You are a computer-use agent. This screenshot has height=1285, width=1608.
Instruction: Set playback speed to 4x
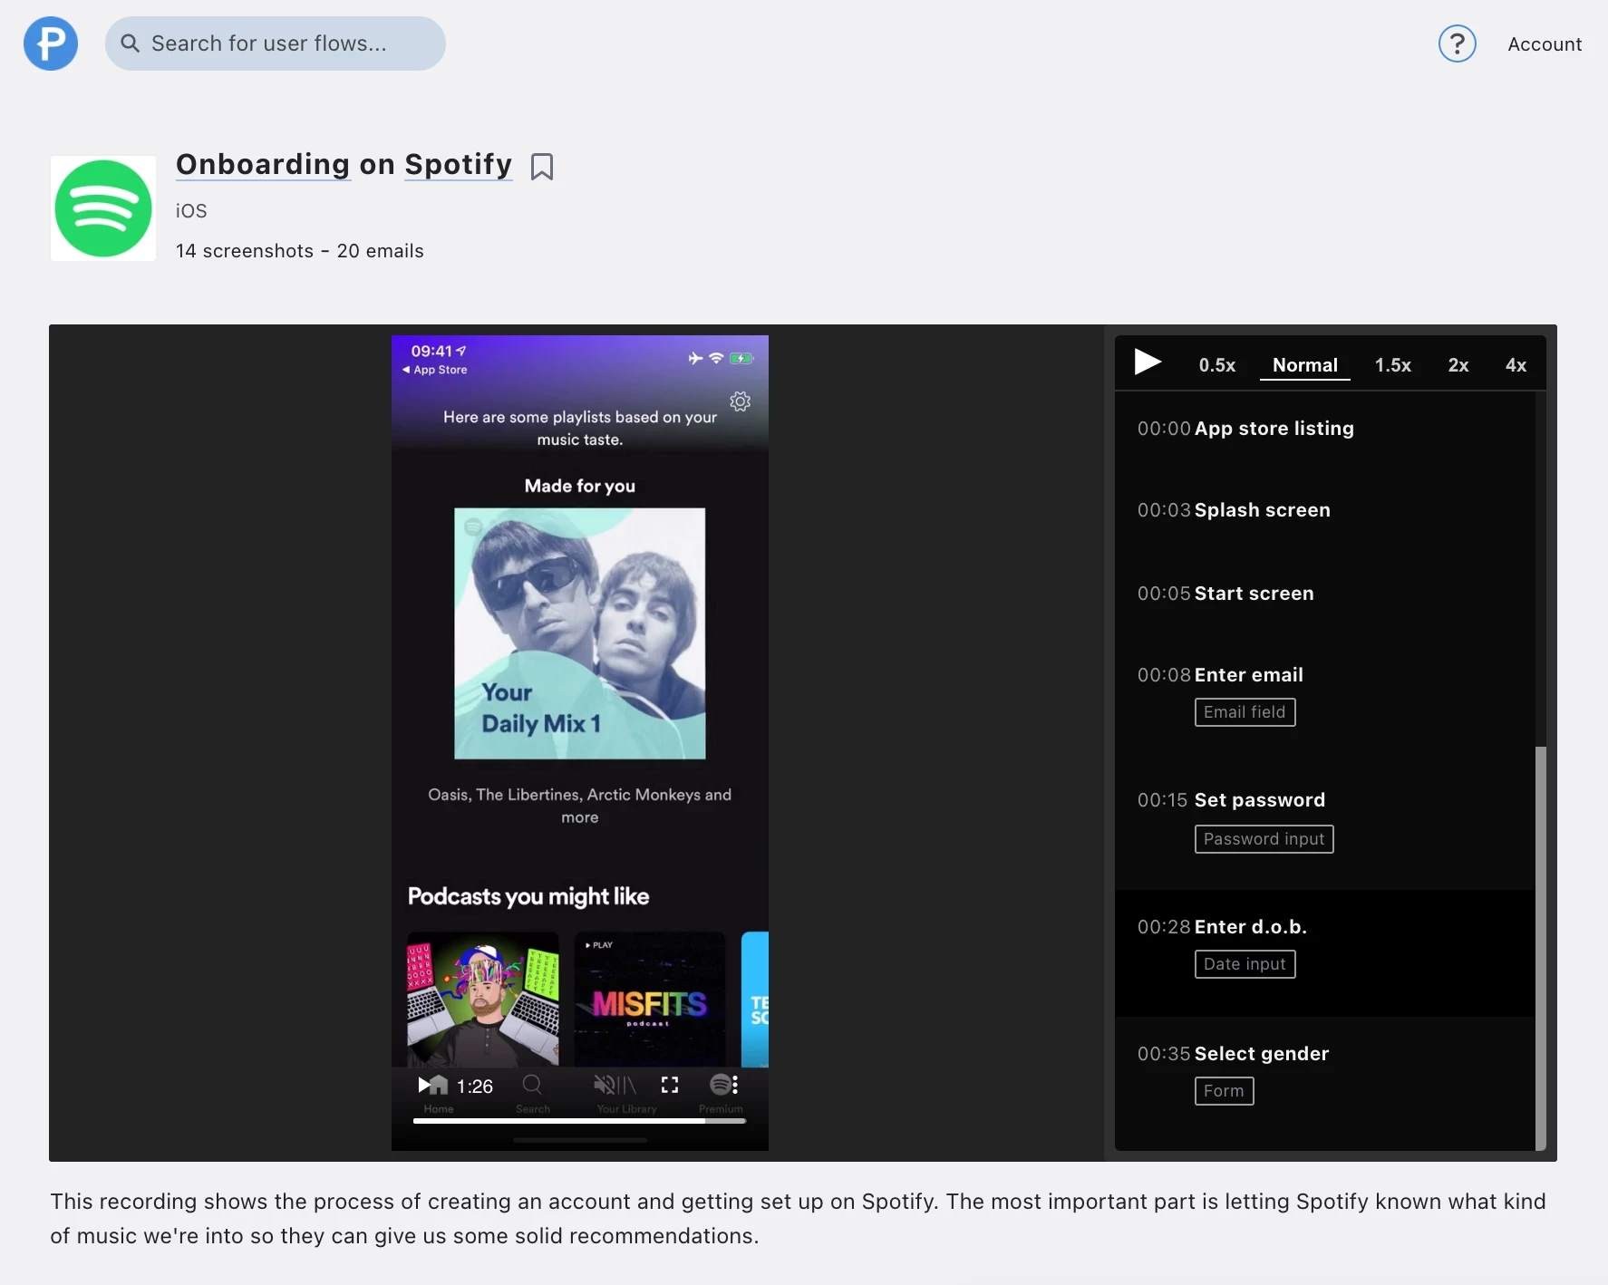click(x=1516, y=365)
